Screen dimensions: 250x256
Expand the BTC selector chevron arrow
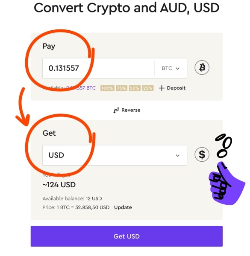pos(178,68)
